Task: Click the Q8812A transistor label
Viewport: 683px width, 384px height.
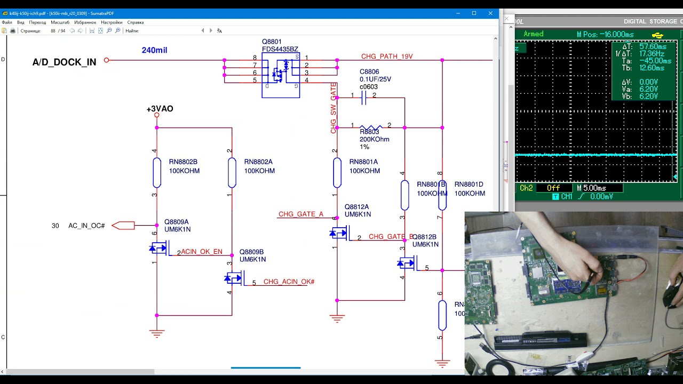Action: click(357, 207)
